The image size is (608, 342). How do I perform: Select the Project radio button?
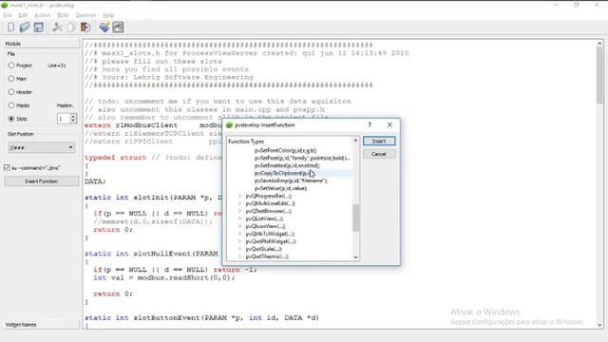pos(11,66)
